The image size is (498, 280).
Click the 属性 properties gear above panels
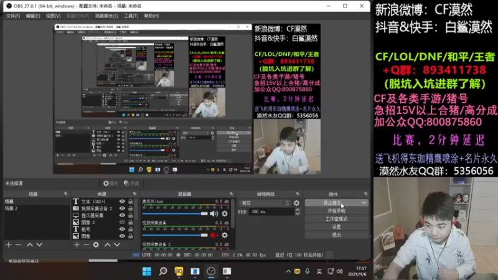(x=110, y=183)
